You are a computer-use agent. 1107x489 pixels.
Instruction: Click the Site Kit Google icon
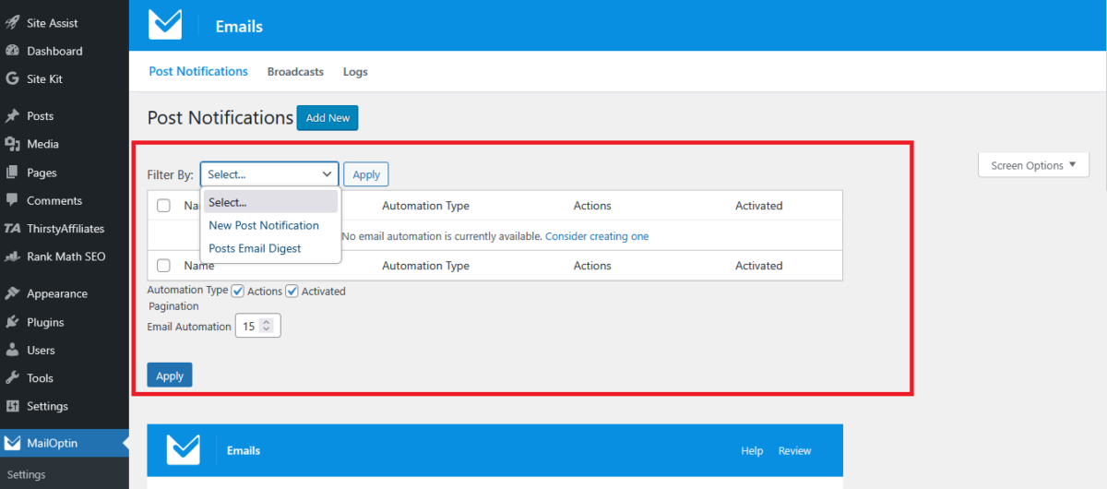(x=12, y=79)
